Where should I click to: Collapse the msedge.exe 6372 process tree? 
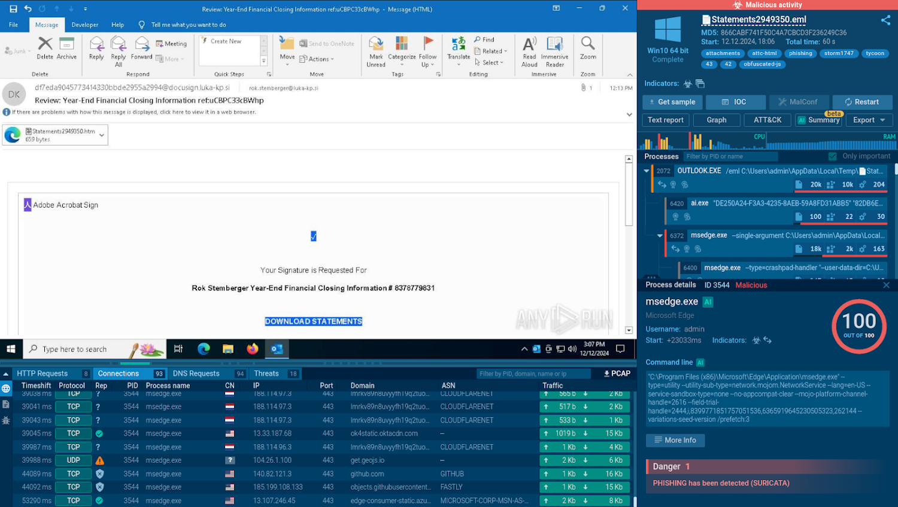660,236
